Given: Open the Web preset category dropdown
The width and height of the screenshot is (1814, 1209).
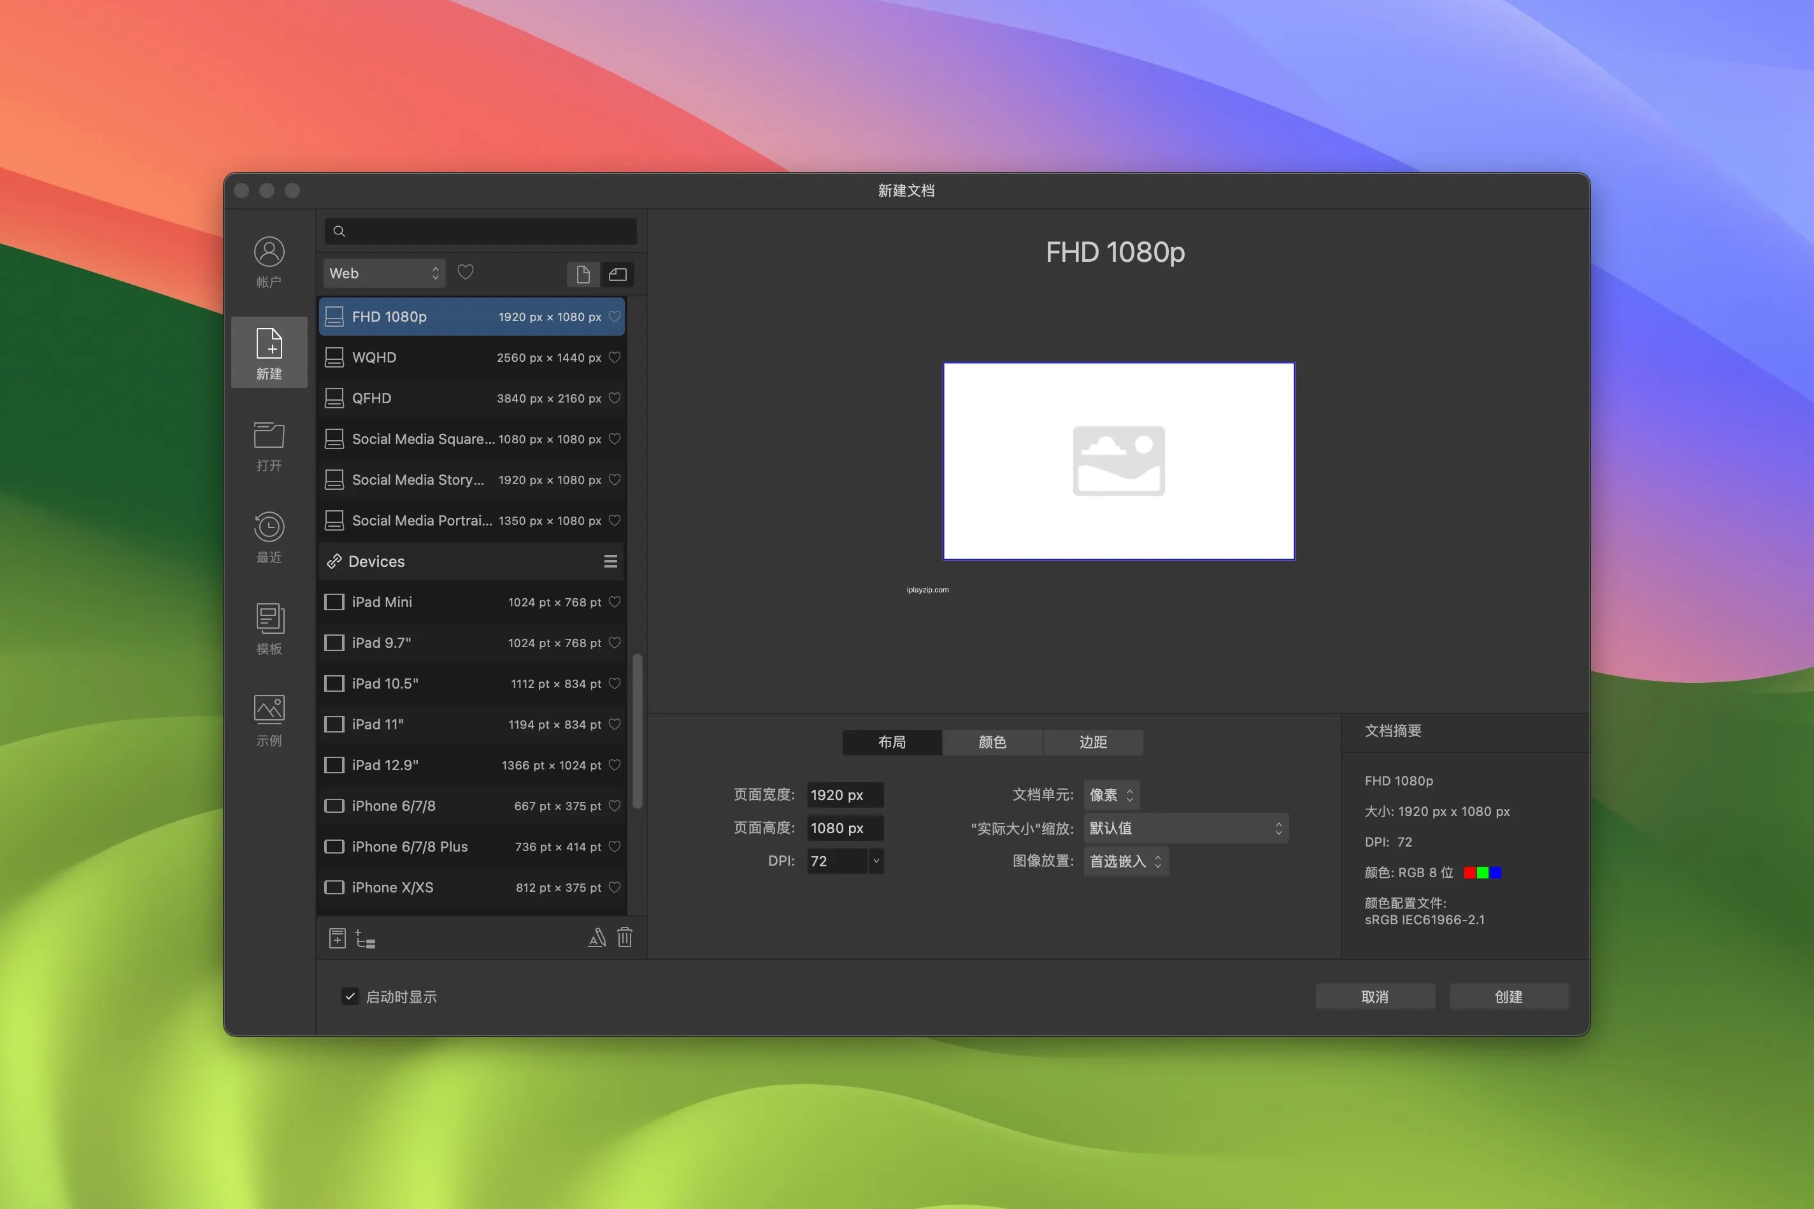Looking at the screenshot, I should [384, 274].
